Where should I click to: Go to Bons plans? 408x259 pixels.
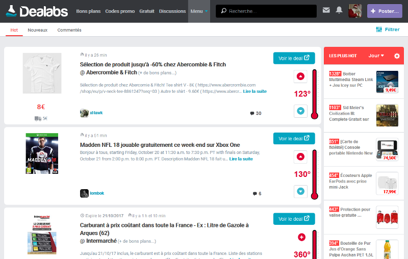tap(88, 11)
